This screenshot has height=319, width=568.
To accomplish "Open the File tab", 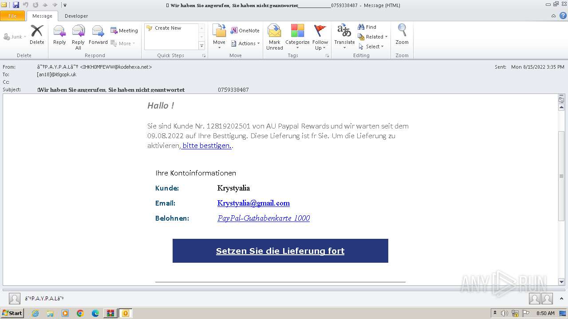I will click(12, 16).
